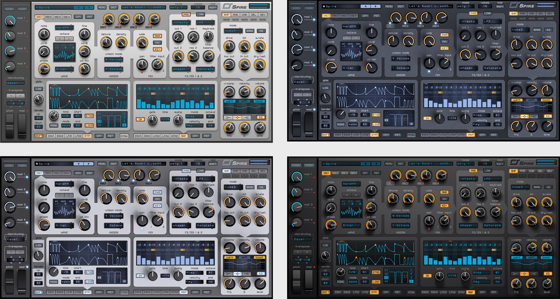
Task: Click undo button in top-left gray skin
Action: click(9, 9)
